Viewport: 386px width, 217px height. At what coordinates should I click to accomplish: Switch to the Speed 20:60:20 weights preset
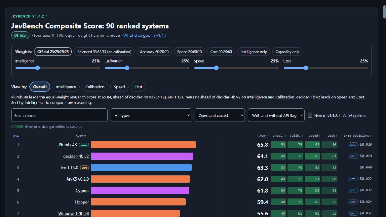(x=190, y=52)
